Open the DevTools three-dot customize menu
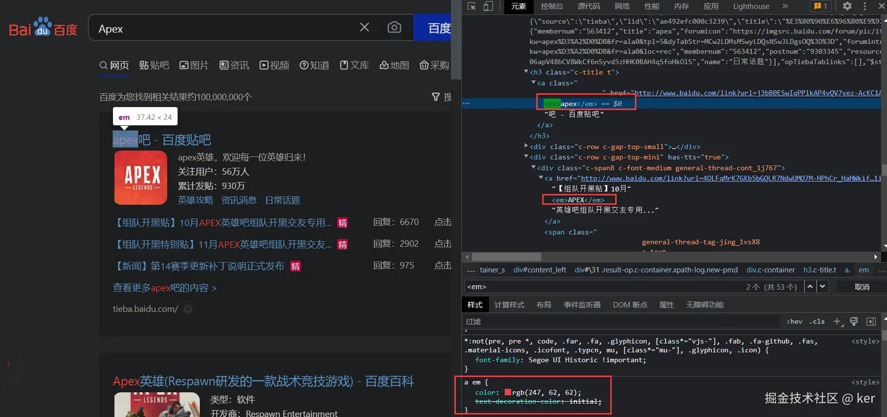Image resolution: width=887 pixels, height=417 pixels. point(864,6)
